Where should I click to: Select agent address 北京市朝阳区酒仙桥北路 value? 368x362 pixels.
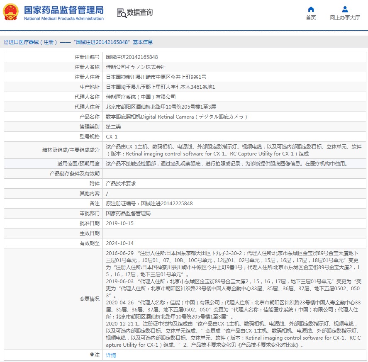point(161,107)
